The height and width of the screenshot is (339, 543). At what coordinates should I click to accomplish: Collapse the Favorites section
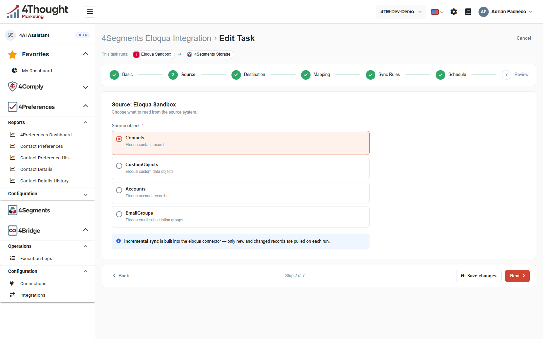pos(86,54)
